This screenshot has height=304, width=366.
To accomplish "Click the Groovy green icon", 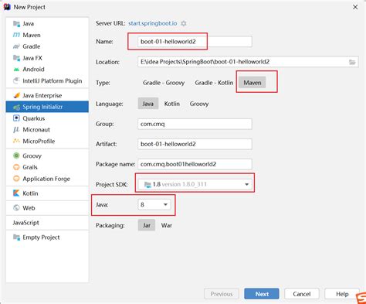I will click(16, 155).
